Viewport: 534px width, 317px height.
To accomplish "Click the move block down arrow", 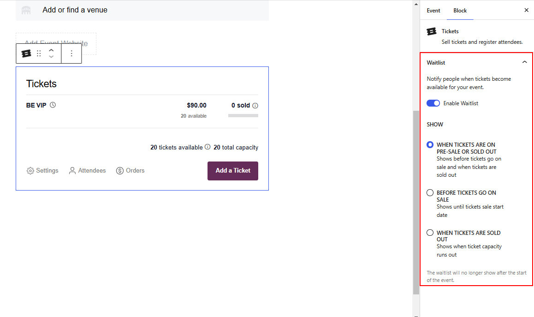I will pyautogui.click(x=51, y=56).
